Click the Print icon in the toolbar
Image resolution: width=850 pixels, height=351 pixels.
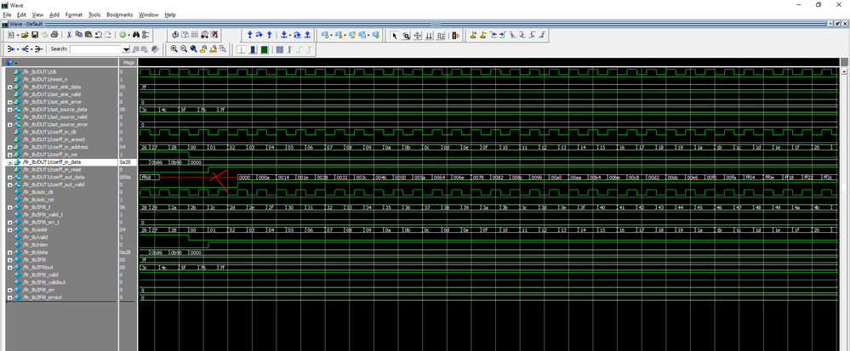click(55, 35)
